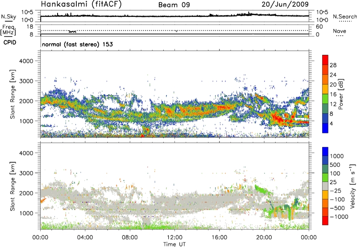This screenshot has width=357, height=247.
Task: Click 'normal (fast stereo) 153' text
Action: [77, 44]
